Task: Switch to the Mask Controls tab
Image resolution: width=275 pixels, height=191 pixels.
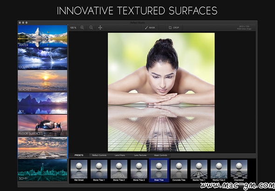Action: coord(160,155)
